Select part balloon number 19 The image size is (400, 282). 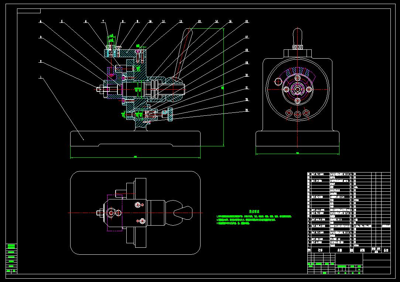point(247,63)
